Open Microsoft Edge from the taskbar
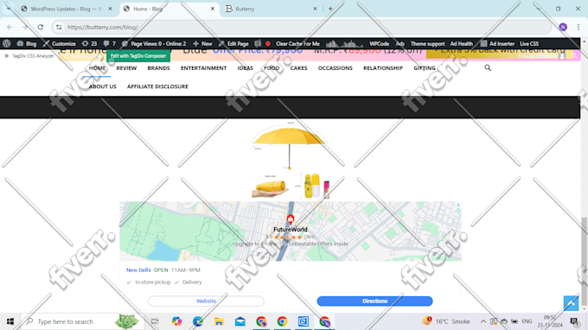 (x=198, y=321)
